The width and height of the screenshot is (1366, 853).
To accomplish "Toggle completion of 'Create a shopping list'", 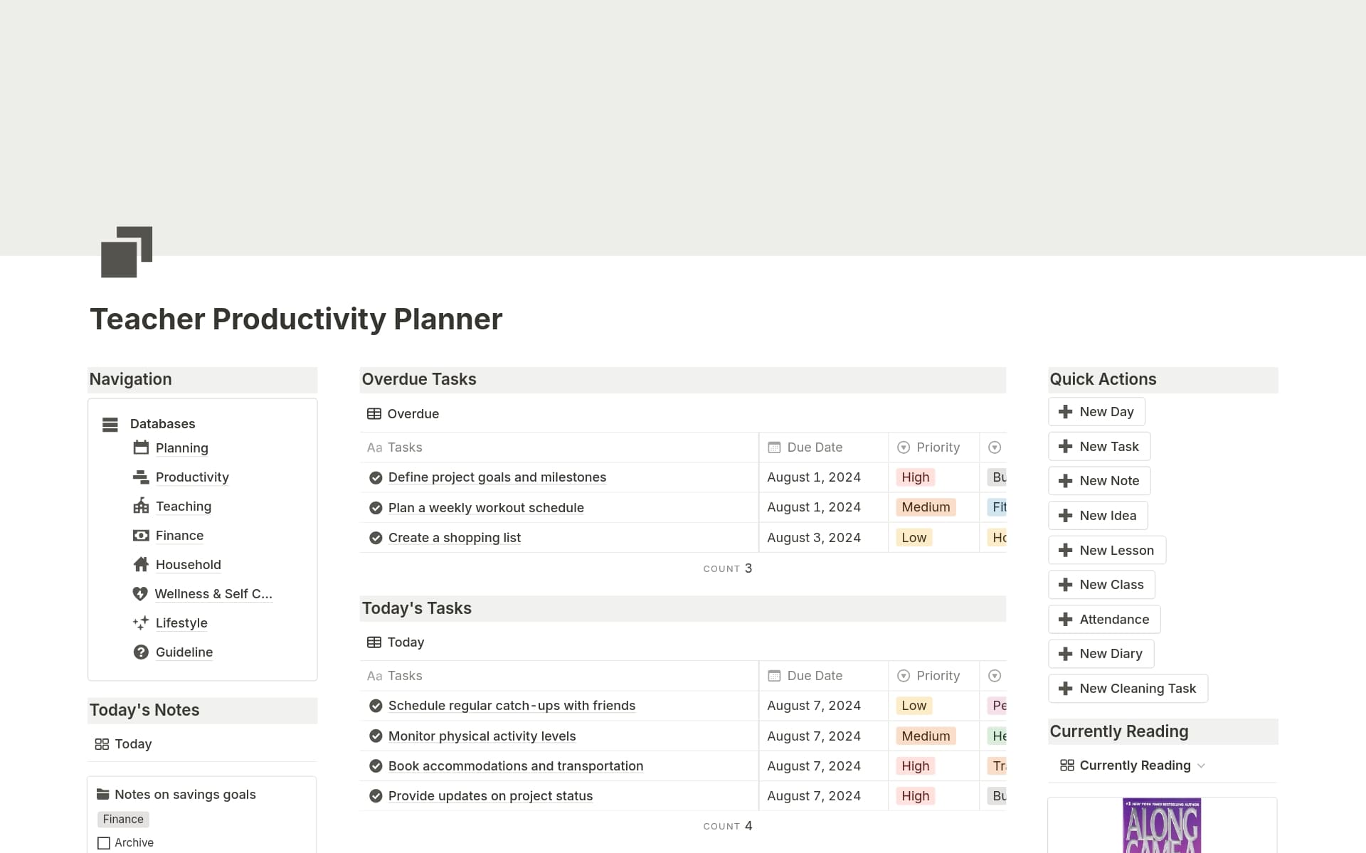I will pyautogui.click(x=376, y=537).
